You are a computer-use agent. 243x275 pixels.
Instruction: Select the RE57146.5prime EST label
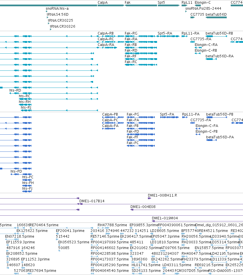[105, 236]
